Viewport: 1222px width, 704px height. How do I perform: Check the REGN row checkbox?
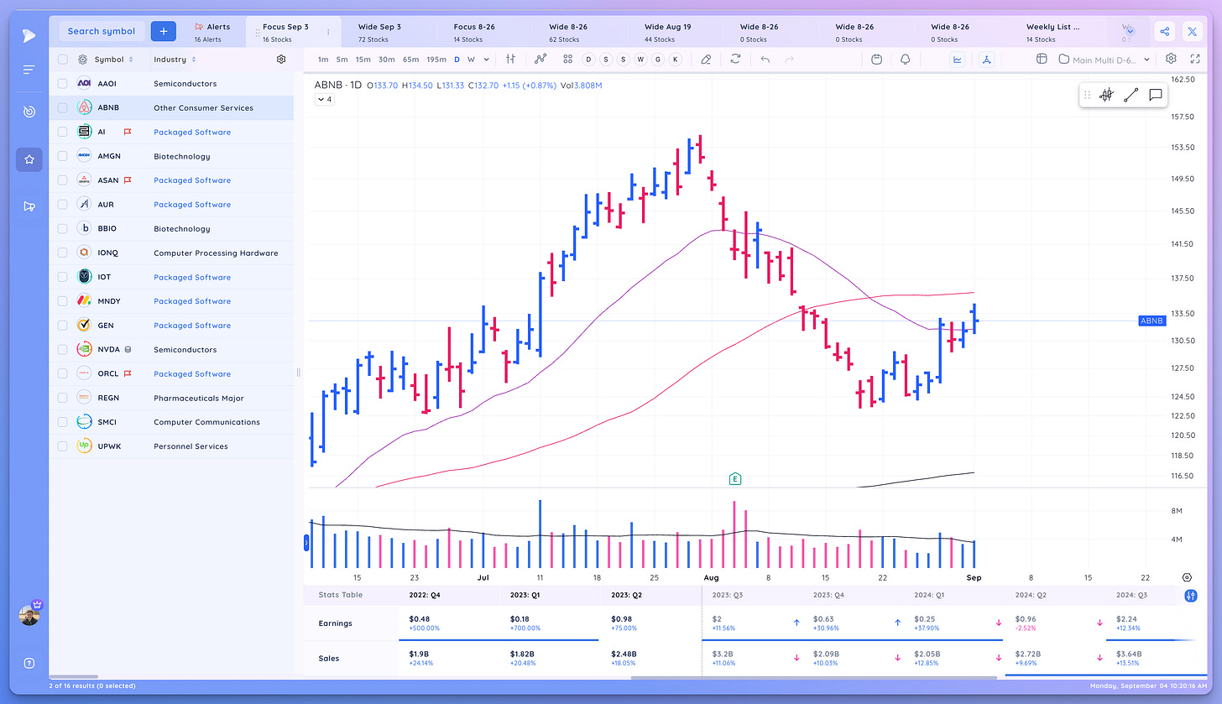tap(62, 398)
